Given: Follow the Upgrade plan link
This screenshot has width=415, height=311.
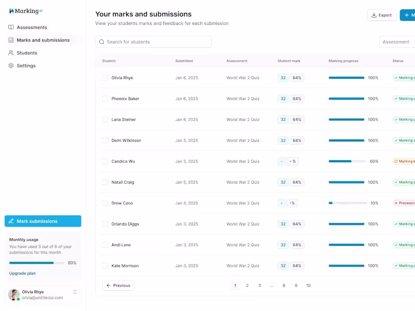Looking at the screenshot, I should [x=22, y=273].
